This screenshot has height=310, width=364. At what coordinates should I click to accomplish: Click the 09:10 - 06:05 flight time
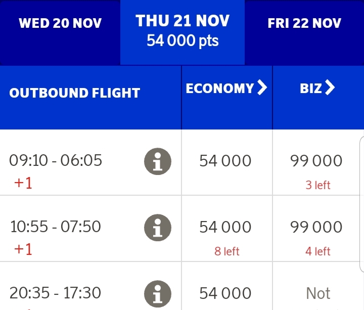pyautogui.click(x=56, y=161)
